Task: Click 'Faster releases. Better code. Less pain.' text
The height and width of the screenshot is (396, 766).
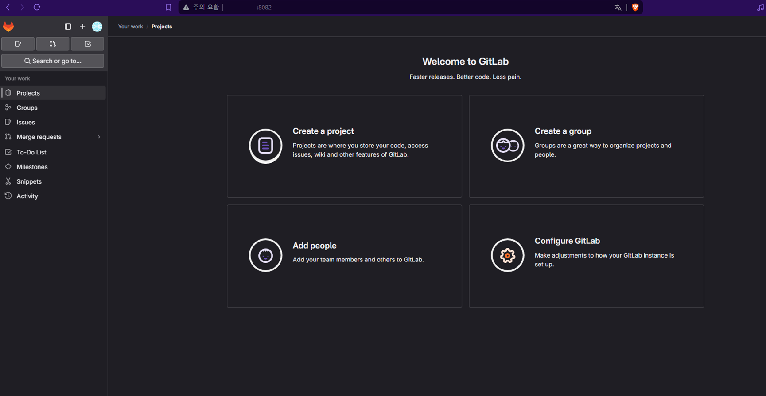Action: tap(465, 77)
